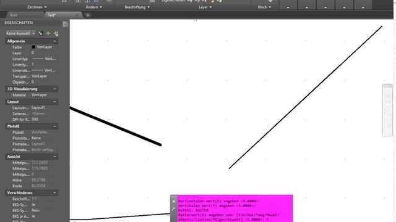Click the Höhe value 59.2798
The image size is (396, 222).
pos(38,180)
